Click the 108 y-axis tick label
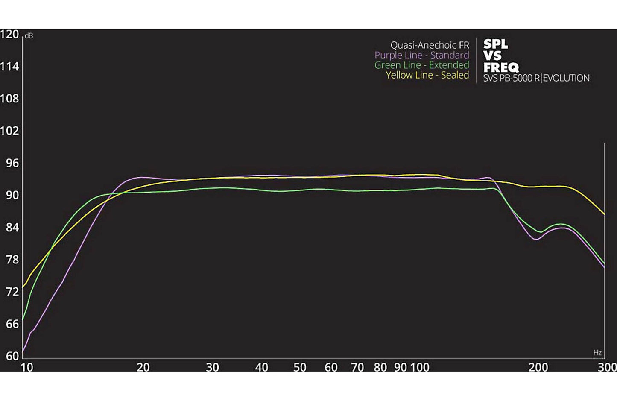Screen dimensions: 617x401 (9, 99)
